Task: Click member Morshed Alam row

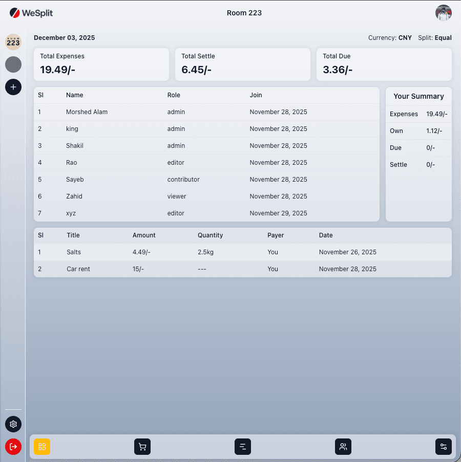Action: click(206, 112)
